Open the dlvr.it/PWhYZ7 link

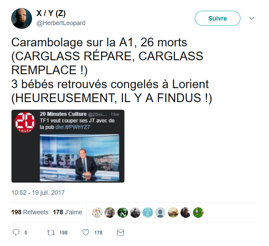pos(73,127)
